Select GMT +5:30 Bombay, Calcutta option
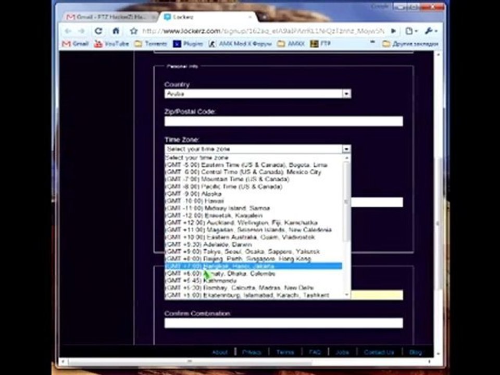Viewport: 500px width, 375px height. [254, 288]
